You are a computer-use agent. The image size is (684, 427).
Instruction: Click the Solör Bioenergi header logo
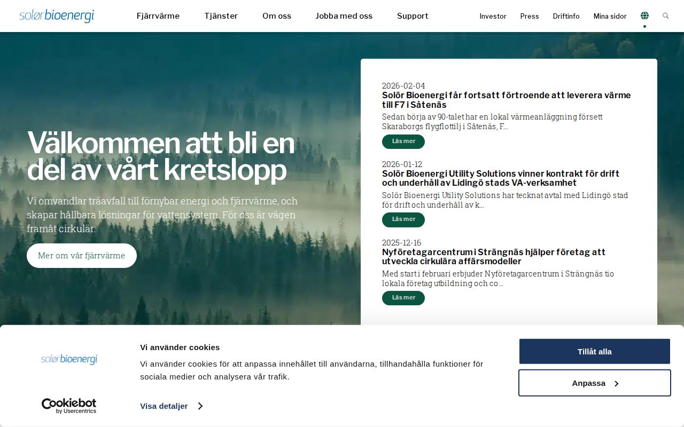[x=56, y=16]
